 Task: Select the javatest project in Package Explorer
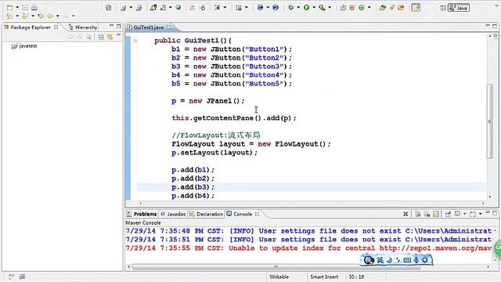click(x=24, y=46)
